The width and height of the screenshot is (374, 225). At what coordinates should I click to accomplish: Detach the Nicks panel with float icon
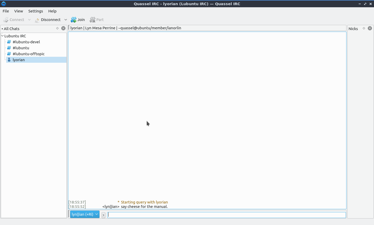(364, 28)
